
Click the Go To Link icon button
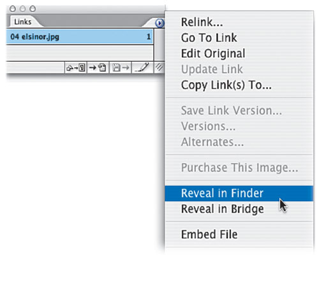[x=98, y=68]
